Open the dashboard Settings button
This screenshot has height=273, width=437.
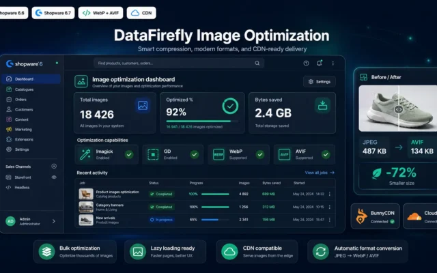(x=320, y=82)
